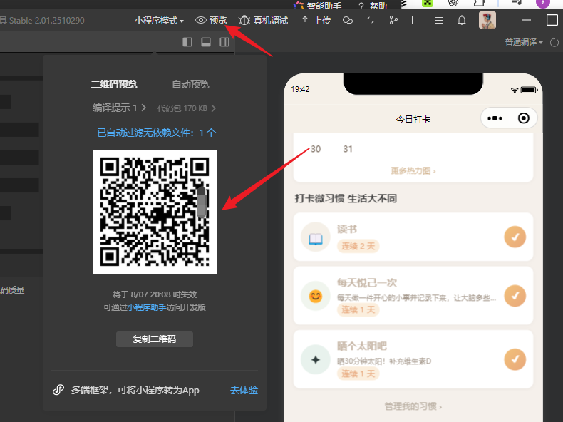Open the 帮助 help menu

373,6
